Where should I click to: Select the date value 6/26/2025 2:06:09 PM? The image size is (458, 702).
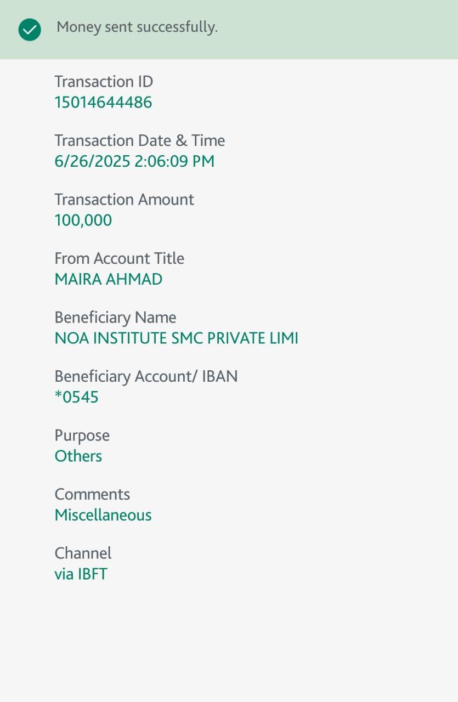(x=134, y=161)
